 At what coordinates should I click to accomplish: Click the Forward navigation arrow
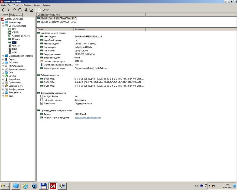coord(8,10)
